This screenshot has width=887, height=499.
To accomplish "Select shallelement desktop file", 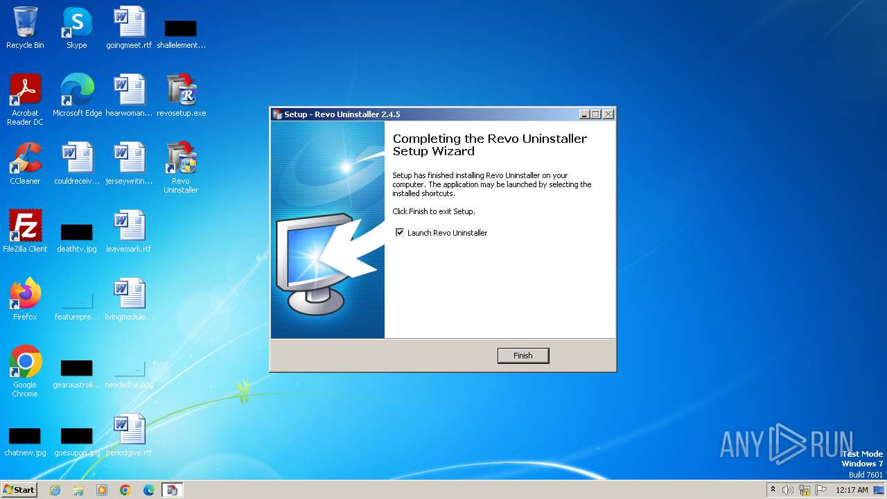I will [181, 35].
